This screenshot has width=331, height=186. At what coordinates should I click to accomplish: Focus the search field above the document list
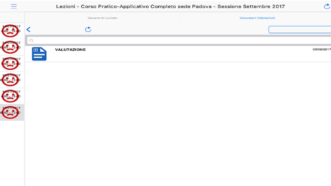(x=177, y=41)
